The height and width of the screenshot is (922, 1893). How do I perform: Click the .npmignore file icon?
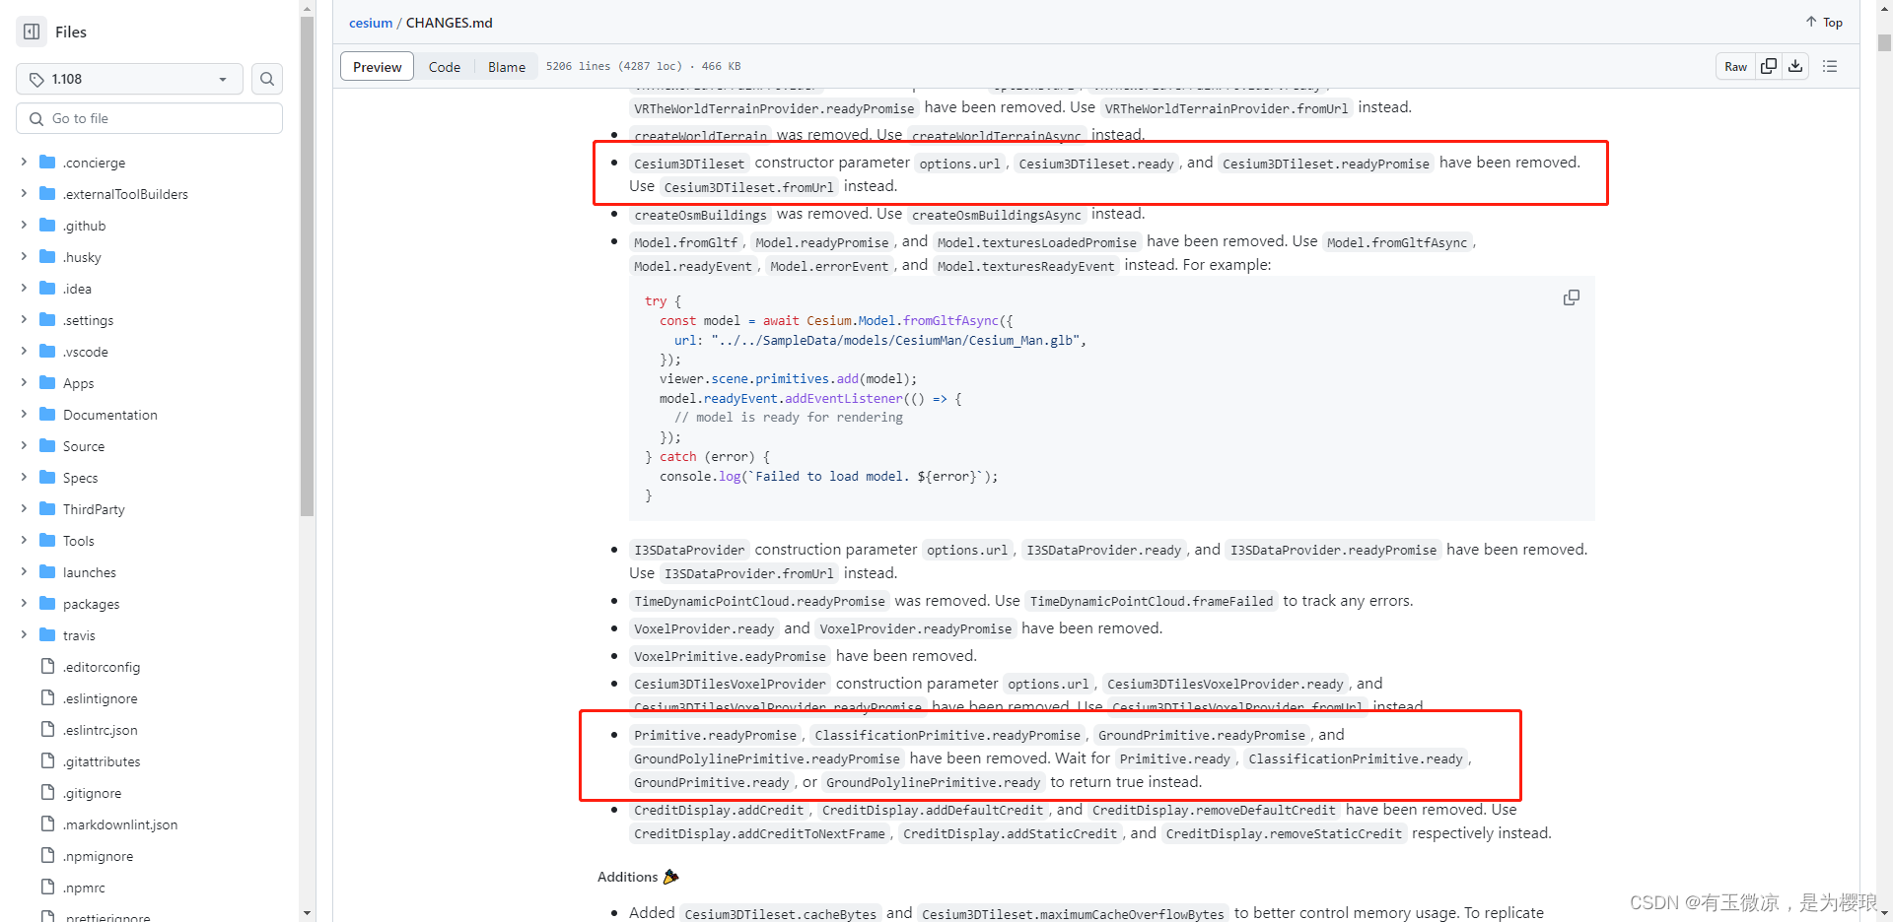(x=47, y=855)
